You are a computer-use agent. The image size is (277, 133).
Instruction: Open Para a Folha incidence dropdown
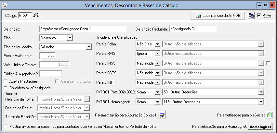pos(157,44)
